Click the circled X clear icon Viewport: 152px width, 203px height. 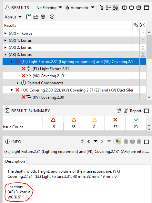click(x=52, y=17)
